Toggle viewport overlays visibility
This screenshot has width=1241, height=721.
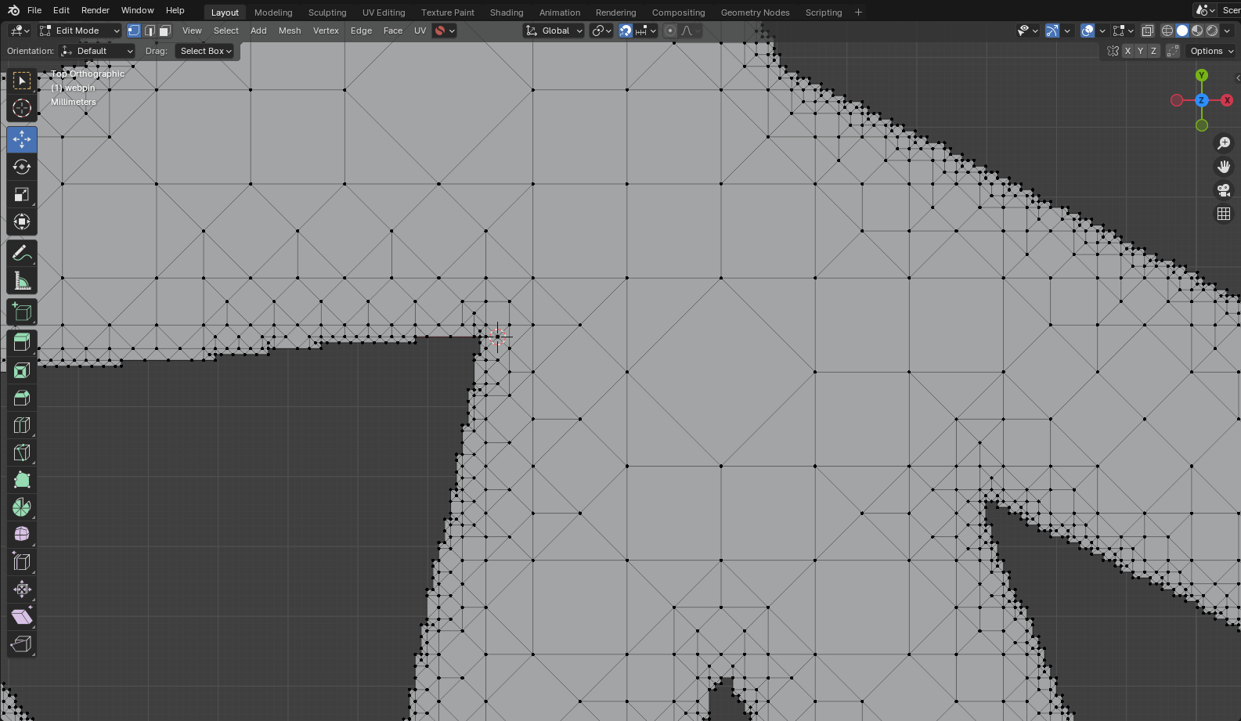(x=1088, y=31)
